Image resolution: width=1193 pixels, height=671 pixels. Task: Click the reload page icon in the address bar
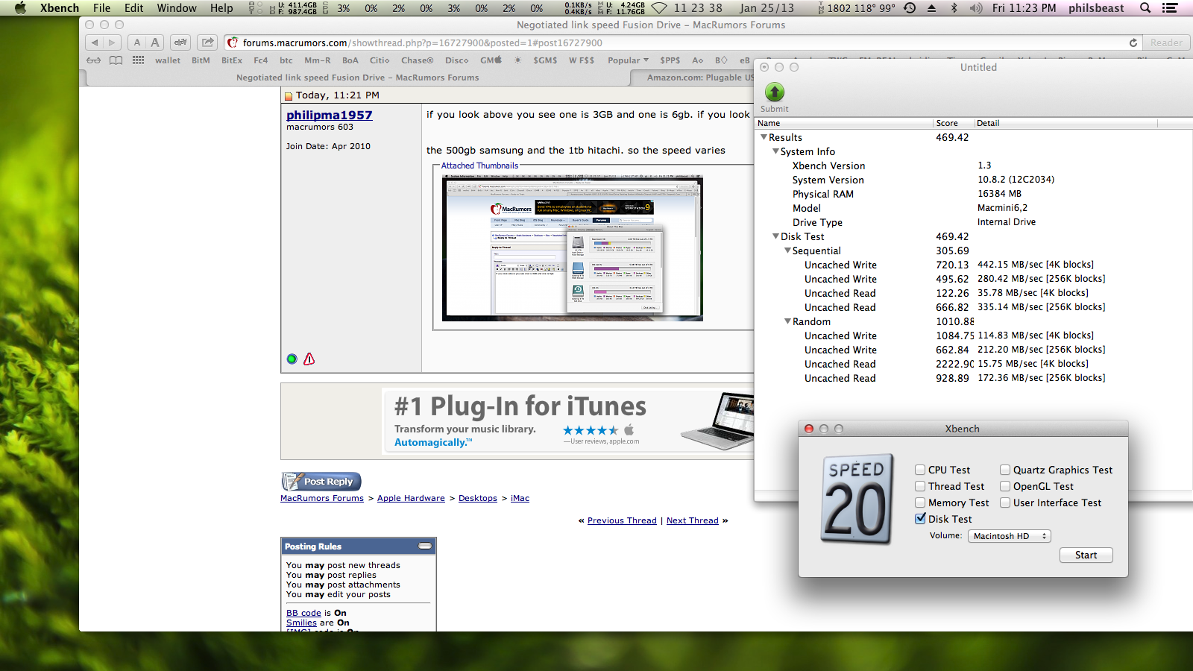pos(1133,42)
